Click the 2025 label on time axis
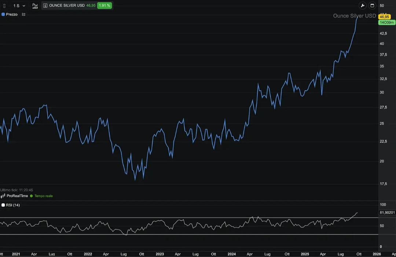Screen dimensions: 396x257 click(x=305, y=254)
